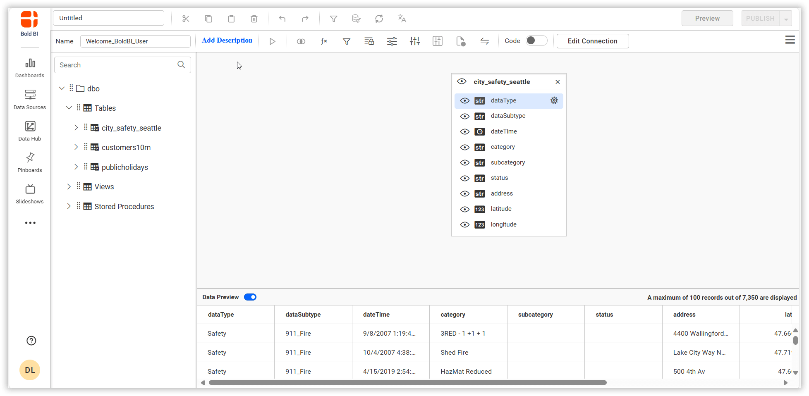Image resolution: width=809 pixels, height=396 pixels.
Task: Collapse the dbo folder chevron
Action: pos(62,88)
